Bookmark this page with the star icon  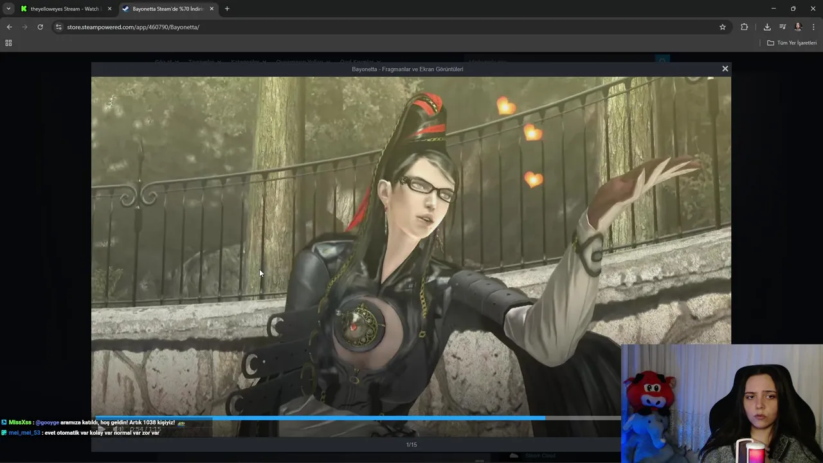point(723,27)
